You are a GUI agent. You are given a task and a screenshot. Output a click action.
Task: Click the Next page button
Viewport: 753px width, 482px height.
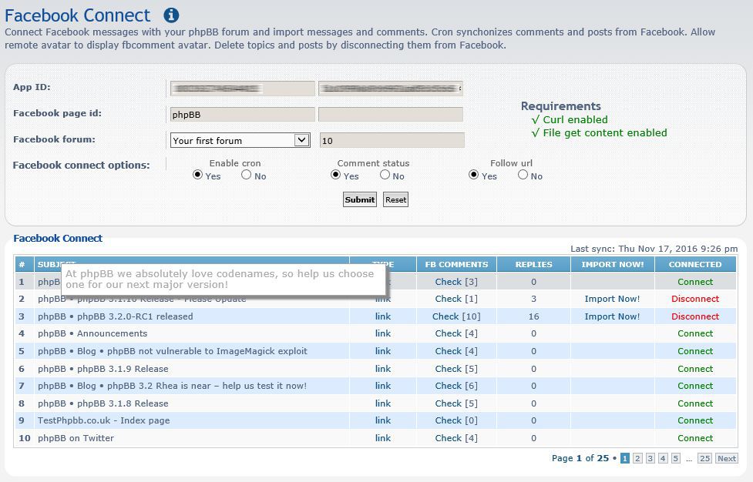726,458
